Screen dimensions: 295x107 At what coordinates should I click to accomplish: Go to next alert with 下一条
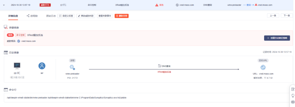pyautogui.click(x=287, y=16)
